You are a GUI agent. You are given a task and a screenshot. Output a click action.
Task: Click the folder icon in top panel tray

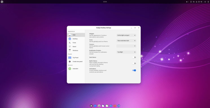point(194,2)
